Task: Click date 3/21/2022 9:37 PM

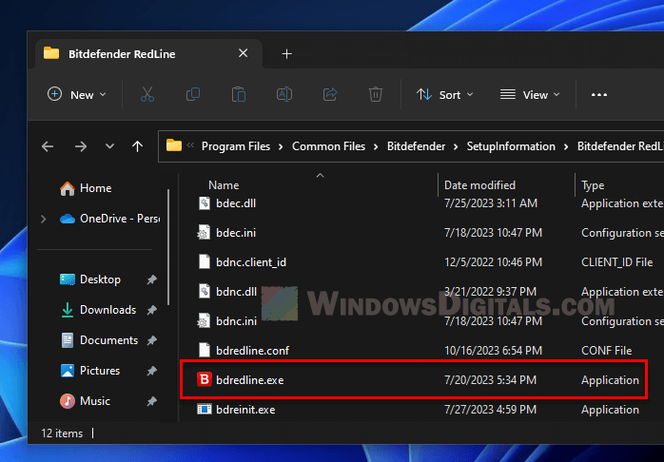Action: tap(490, 292)
